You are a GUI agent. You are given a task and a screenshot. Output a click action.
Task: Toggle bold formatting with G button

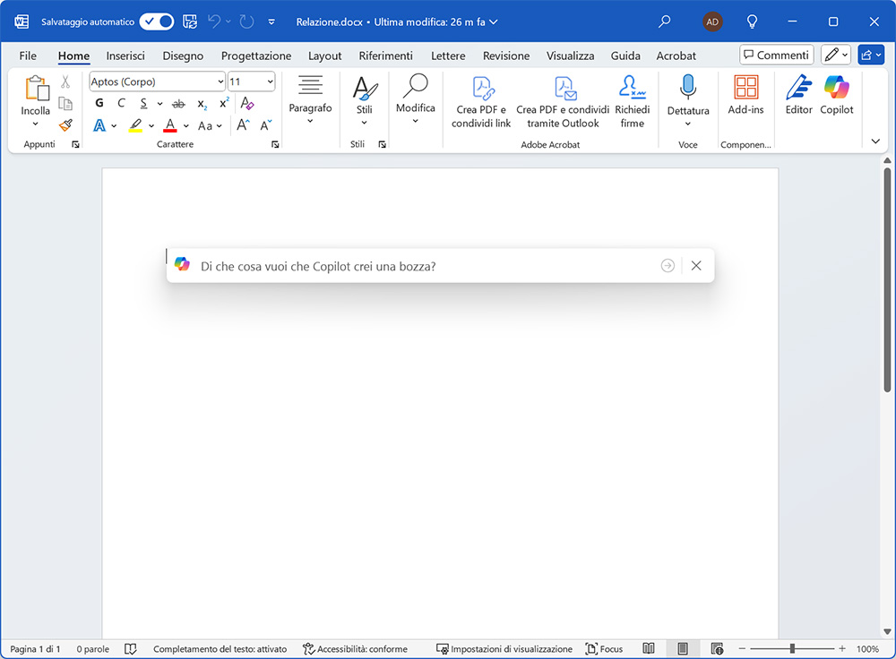tap(99, 104)
